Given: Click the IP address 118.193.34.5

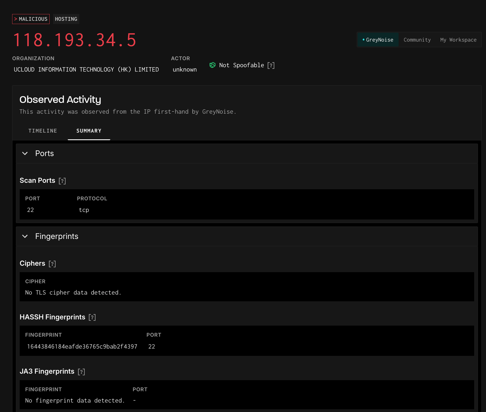Looking at the screenshot, I should [x=74, y=40].
